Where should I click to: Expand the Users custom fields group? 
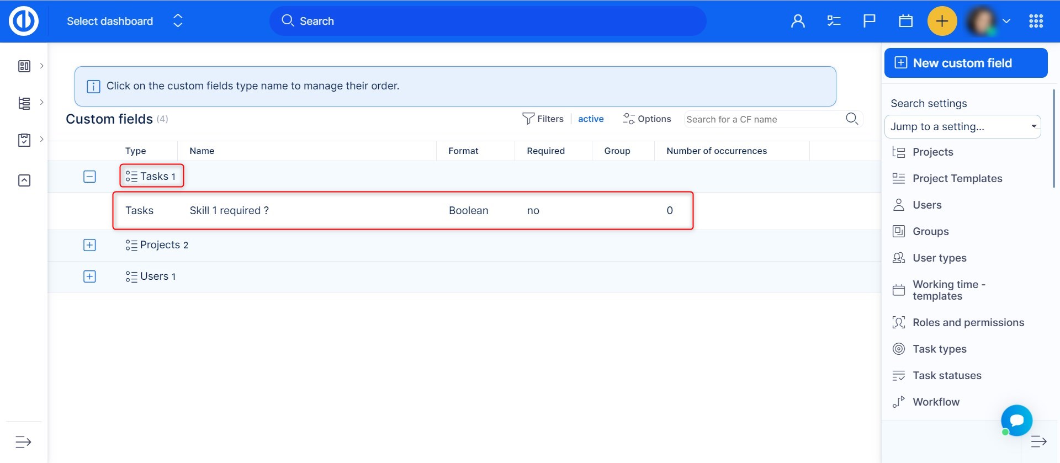pyautogui.click(x=89, y=276)
